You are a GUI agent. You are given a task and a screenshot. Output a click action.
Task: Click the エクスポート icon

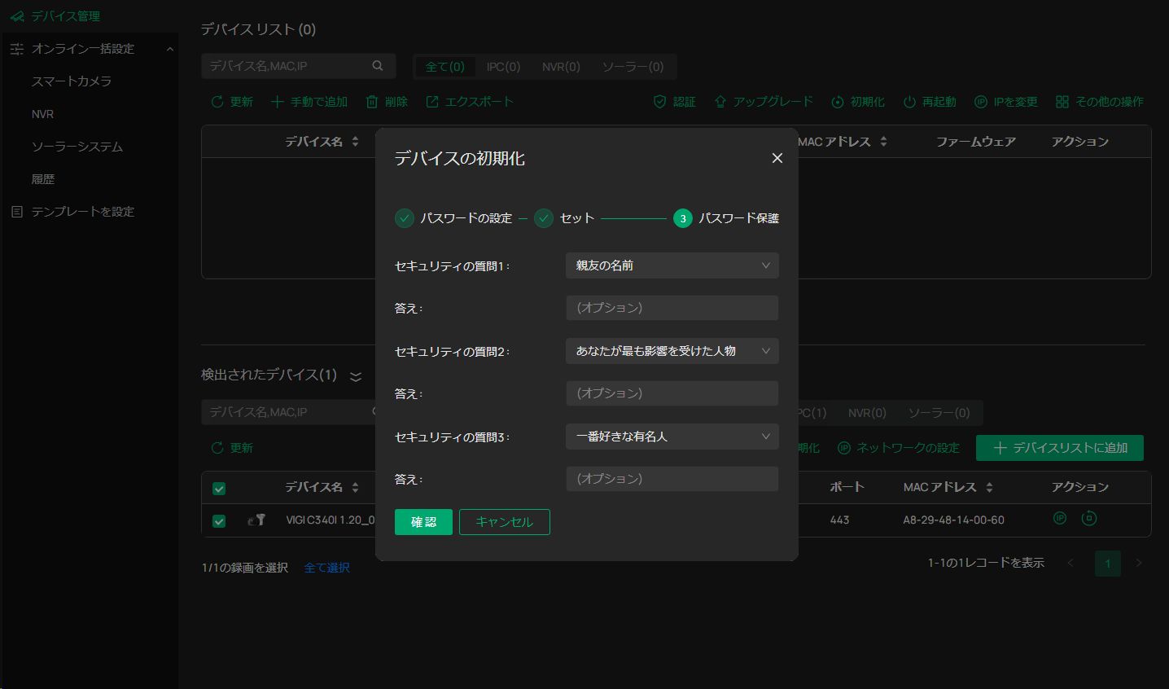coord(432,102)
